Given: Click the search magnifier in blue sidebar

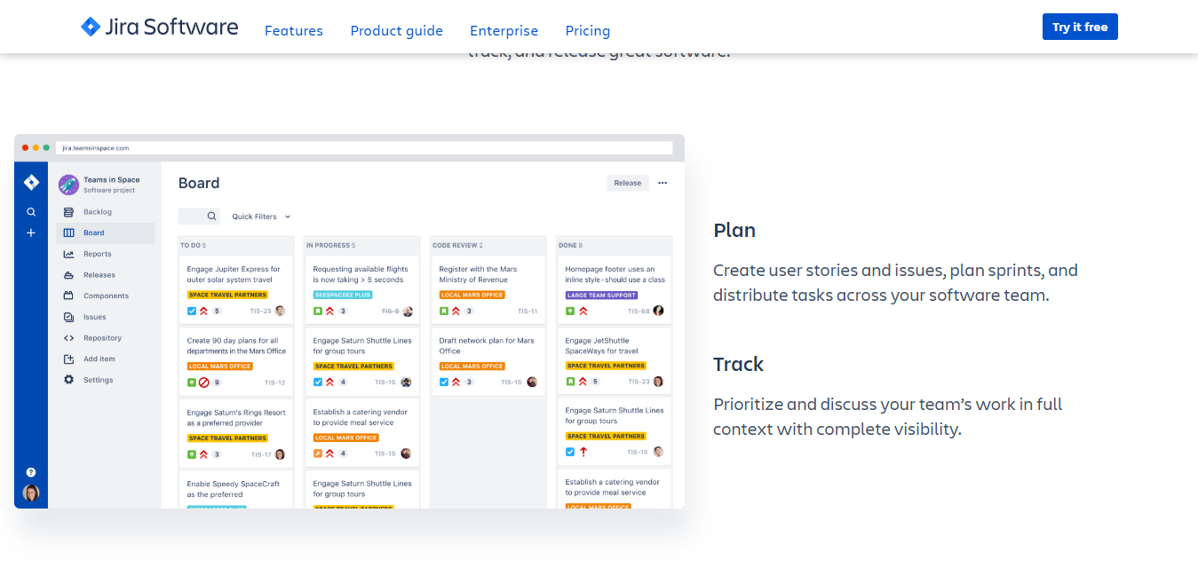Looking at the screenshot, I should coord(31,212).
